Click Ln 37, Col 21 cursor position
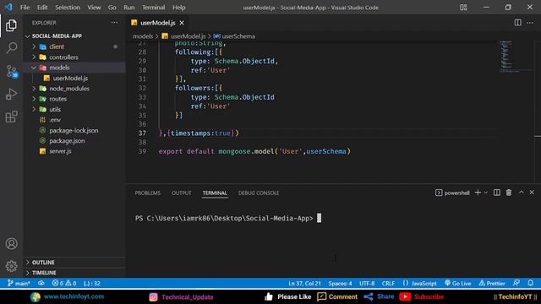This screenshot has width=541, height=304. [x=304, y=284]
